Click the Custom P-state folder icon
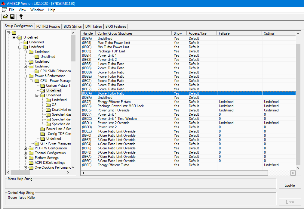This screenshot has height=209, width=304. (42, 86)
